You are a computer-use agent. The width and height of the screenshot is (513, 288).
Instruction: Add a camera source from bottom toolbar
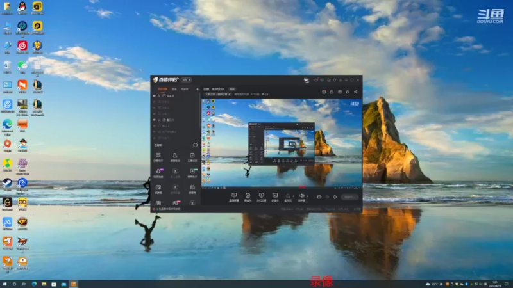coord(248,197)
